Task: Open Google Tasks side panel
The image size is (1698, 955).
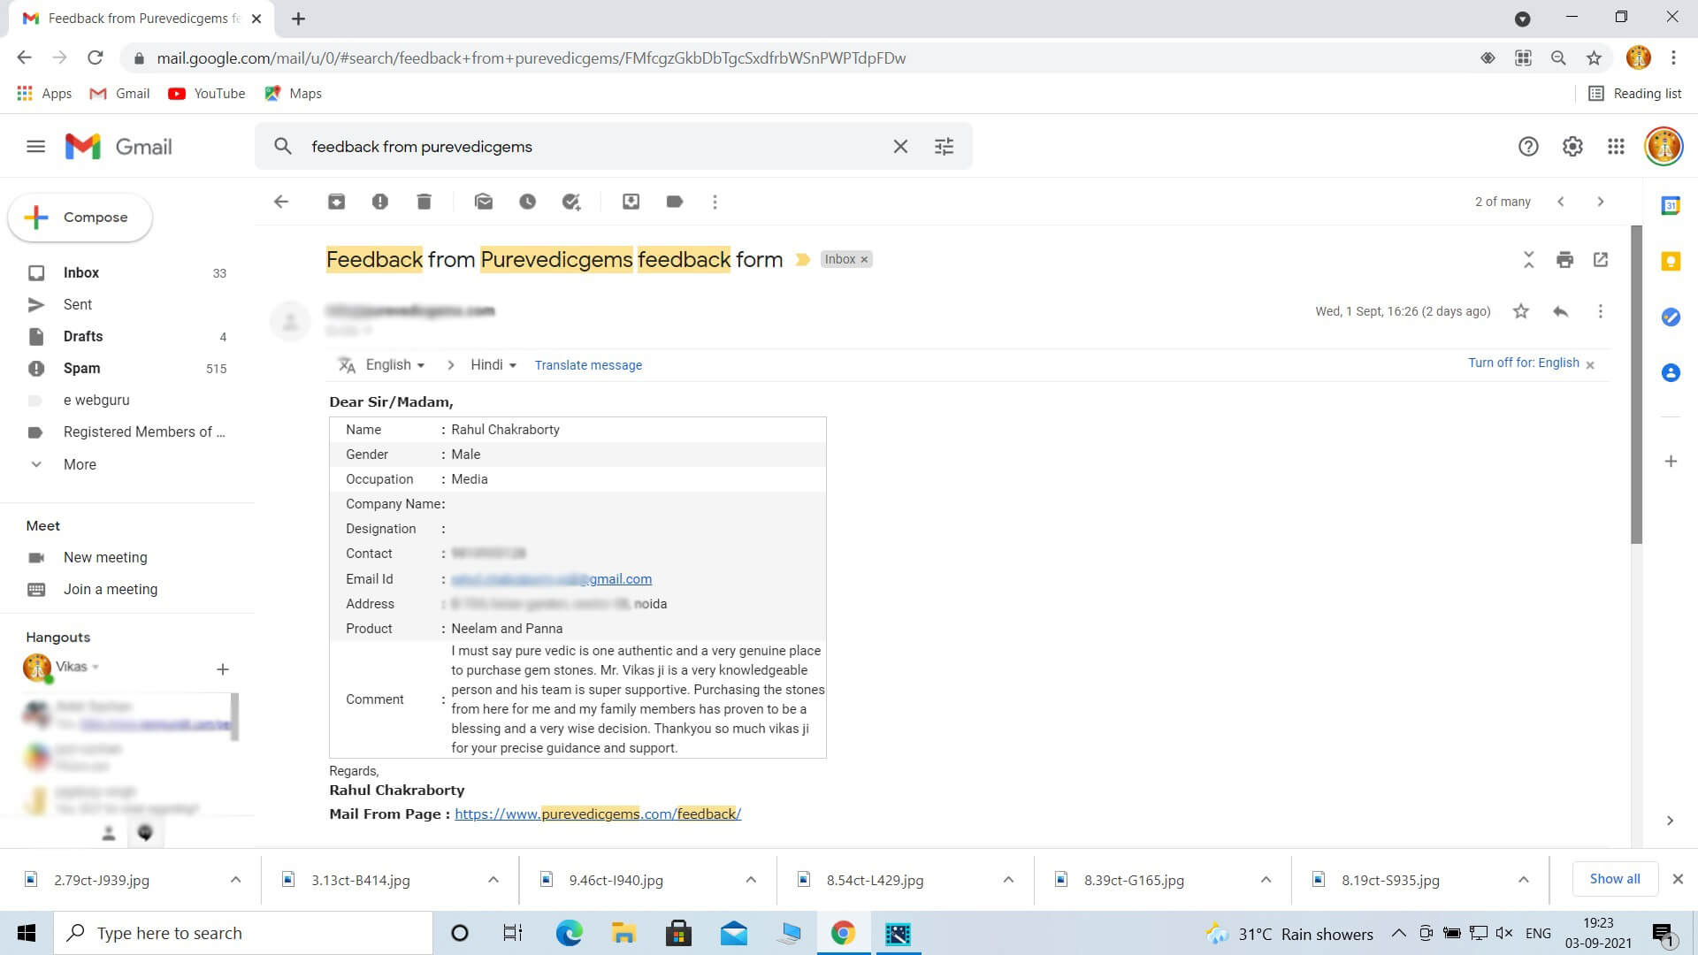Action: point(1671,317)
